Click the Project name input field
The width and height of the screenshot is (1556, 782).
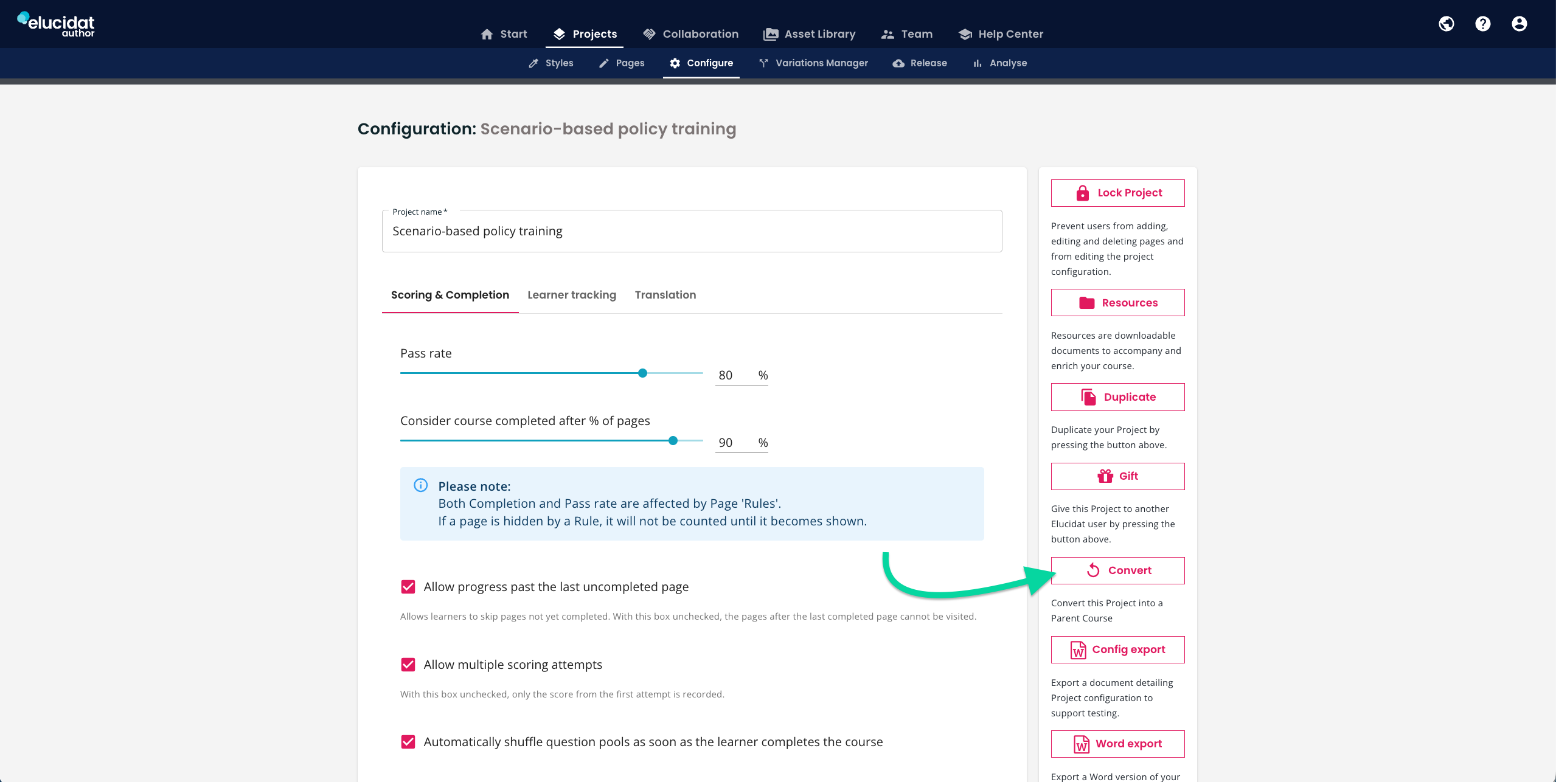tap(692, 231)
